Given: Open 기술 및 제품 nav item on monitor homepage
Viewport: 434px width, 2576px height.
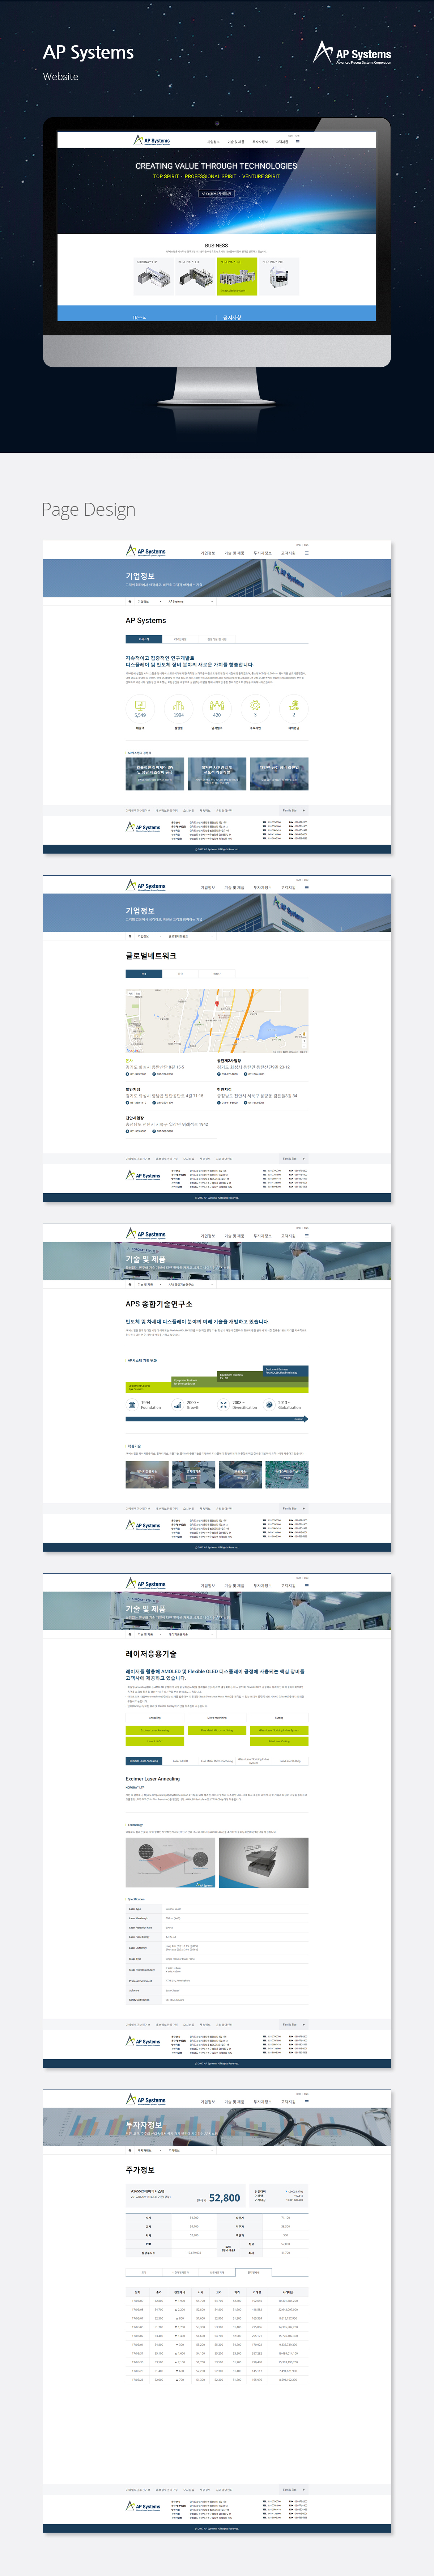Looking at the screenshot, I should tap(236, 142).
